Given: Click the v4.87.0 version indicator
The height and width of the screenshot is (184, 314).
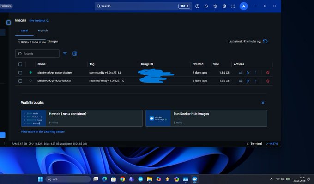Looking at the screenshot, I should [x=272, y=144].
